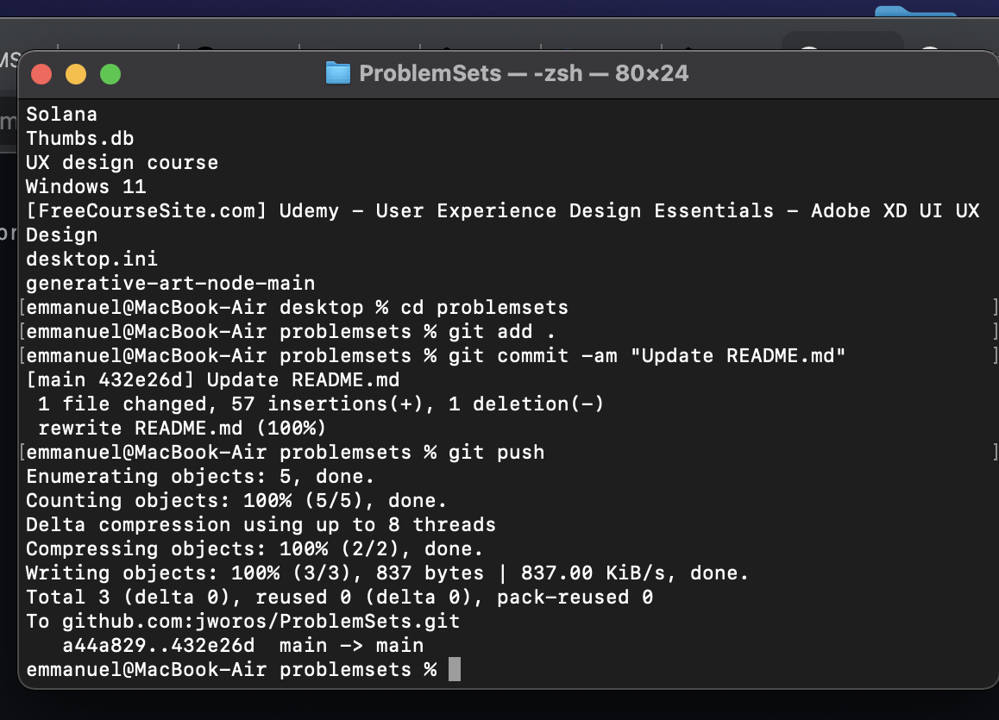Click the 'rewrite README.md (100%)' line
Screen dimensions: 999x720
click(181, 429)
